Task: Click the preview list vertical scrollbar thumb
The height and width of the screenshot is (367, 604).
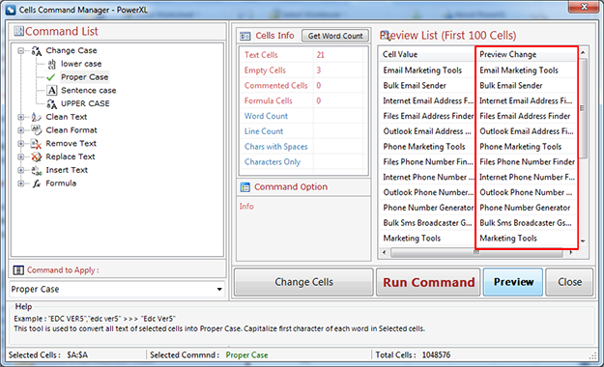Action: 583,108
